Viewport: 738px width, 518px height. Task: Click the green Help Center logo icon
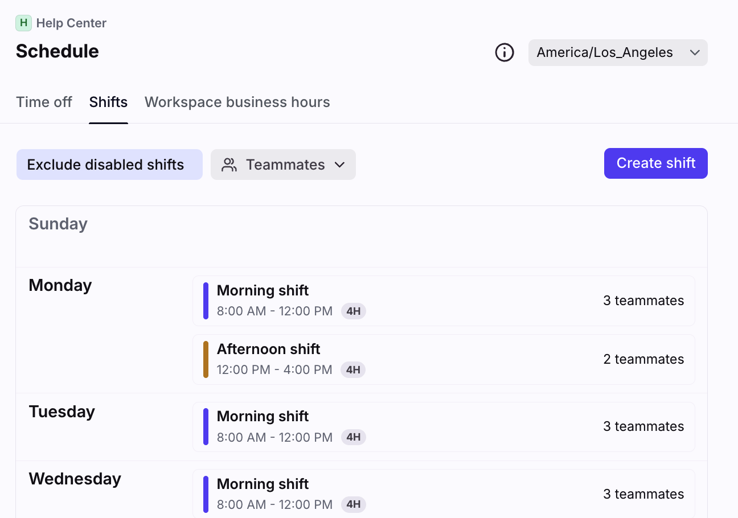point(23,23)
